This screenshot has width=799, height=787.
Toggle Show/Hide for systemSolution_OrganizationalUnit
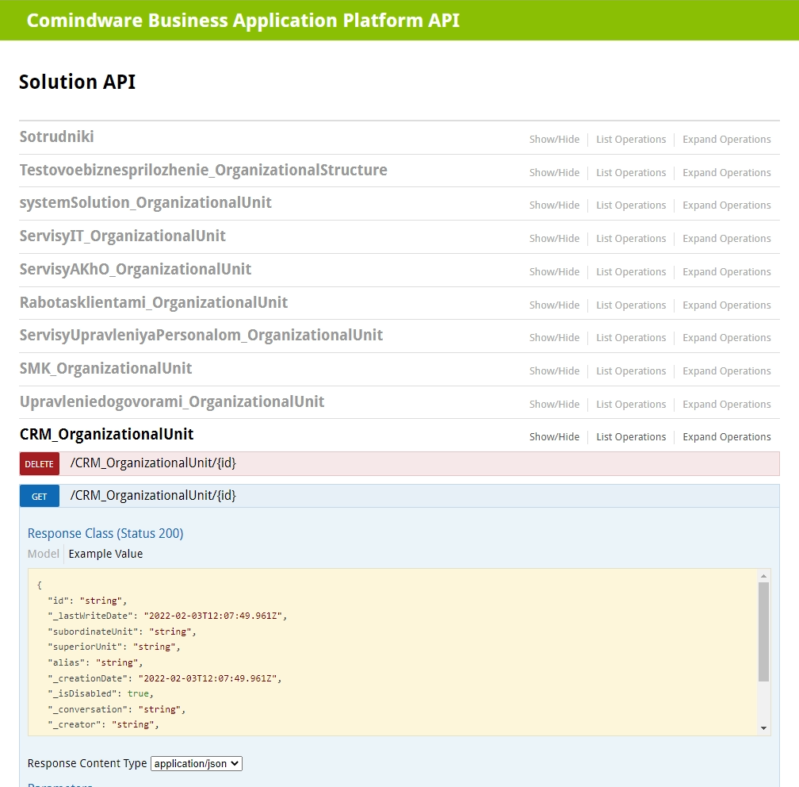click(554, 205)
